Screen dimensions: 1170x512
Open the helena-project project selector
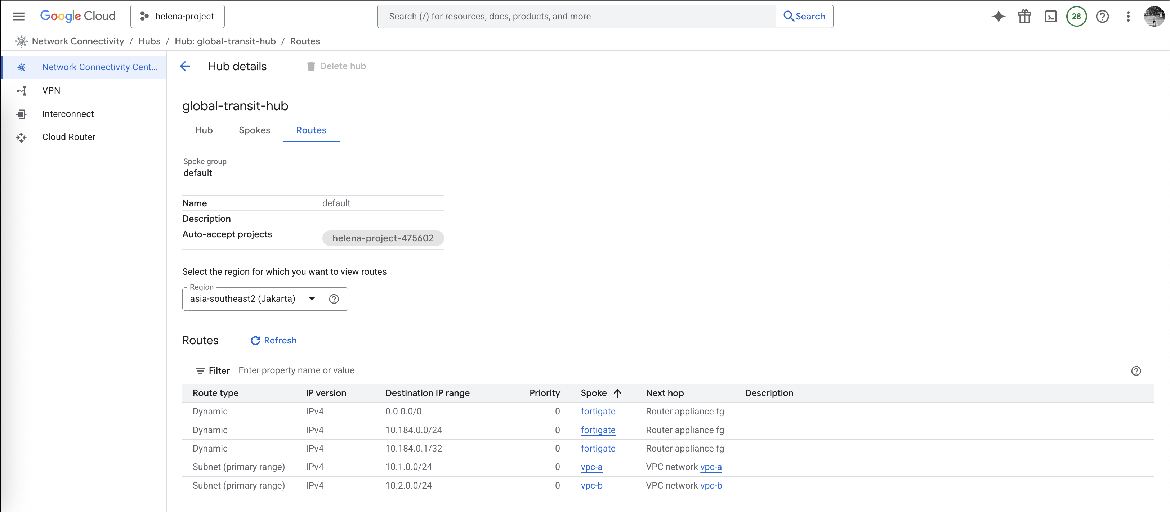[x=177, y=16]
